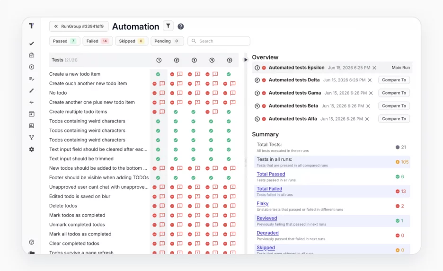The width and height of the screenshot is (443, 271).
Task: Open the analytics chart icon in sidebar
Action: click(x=32, y=126)
